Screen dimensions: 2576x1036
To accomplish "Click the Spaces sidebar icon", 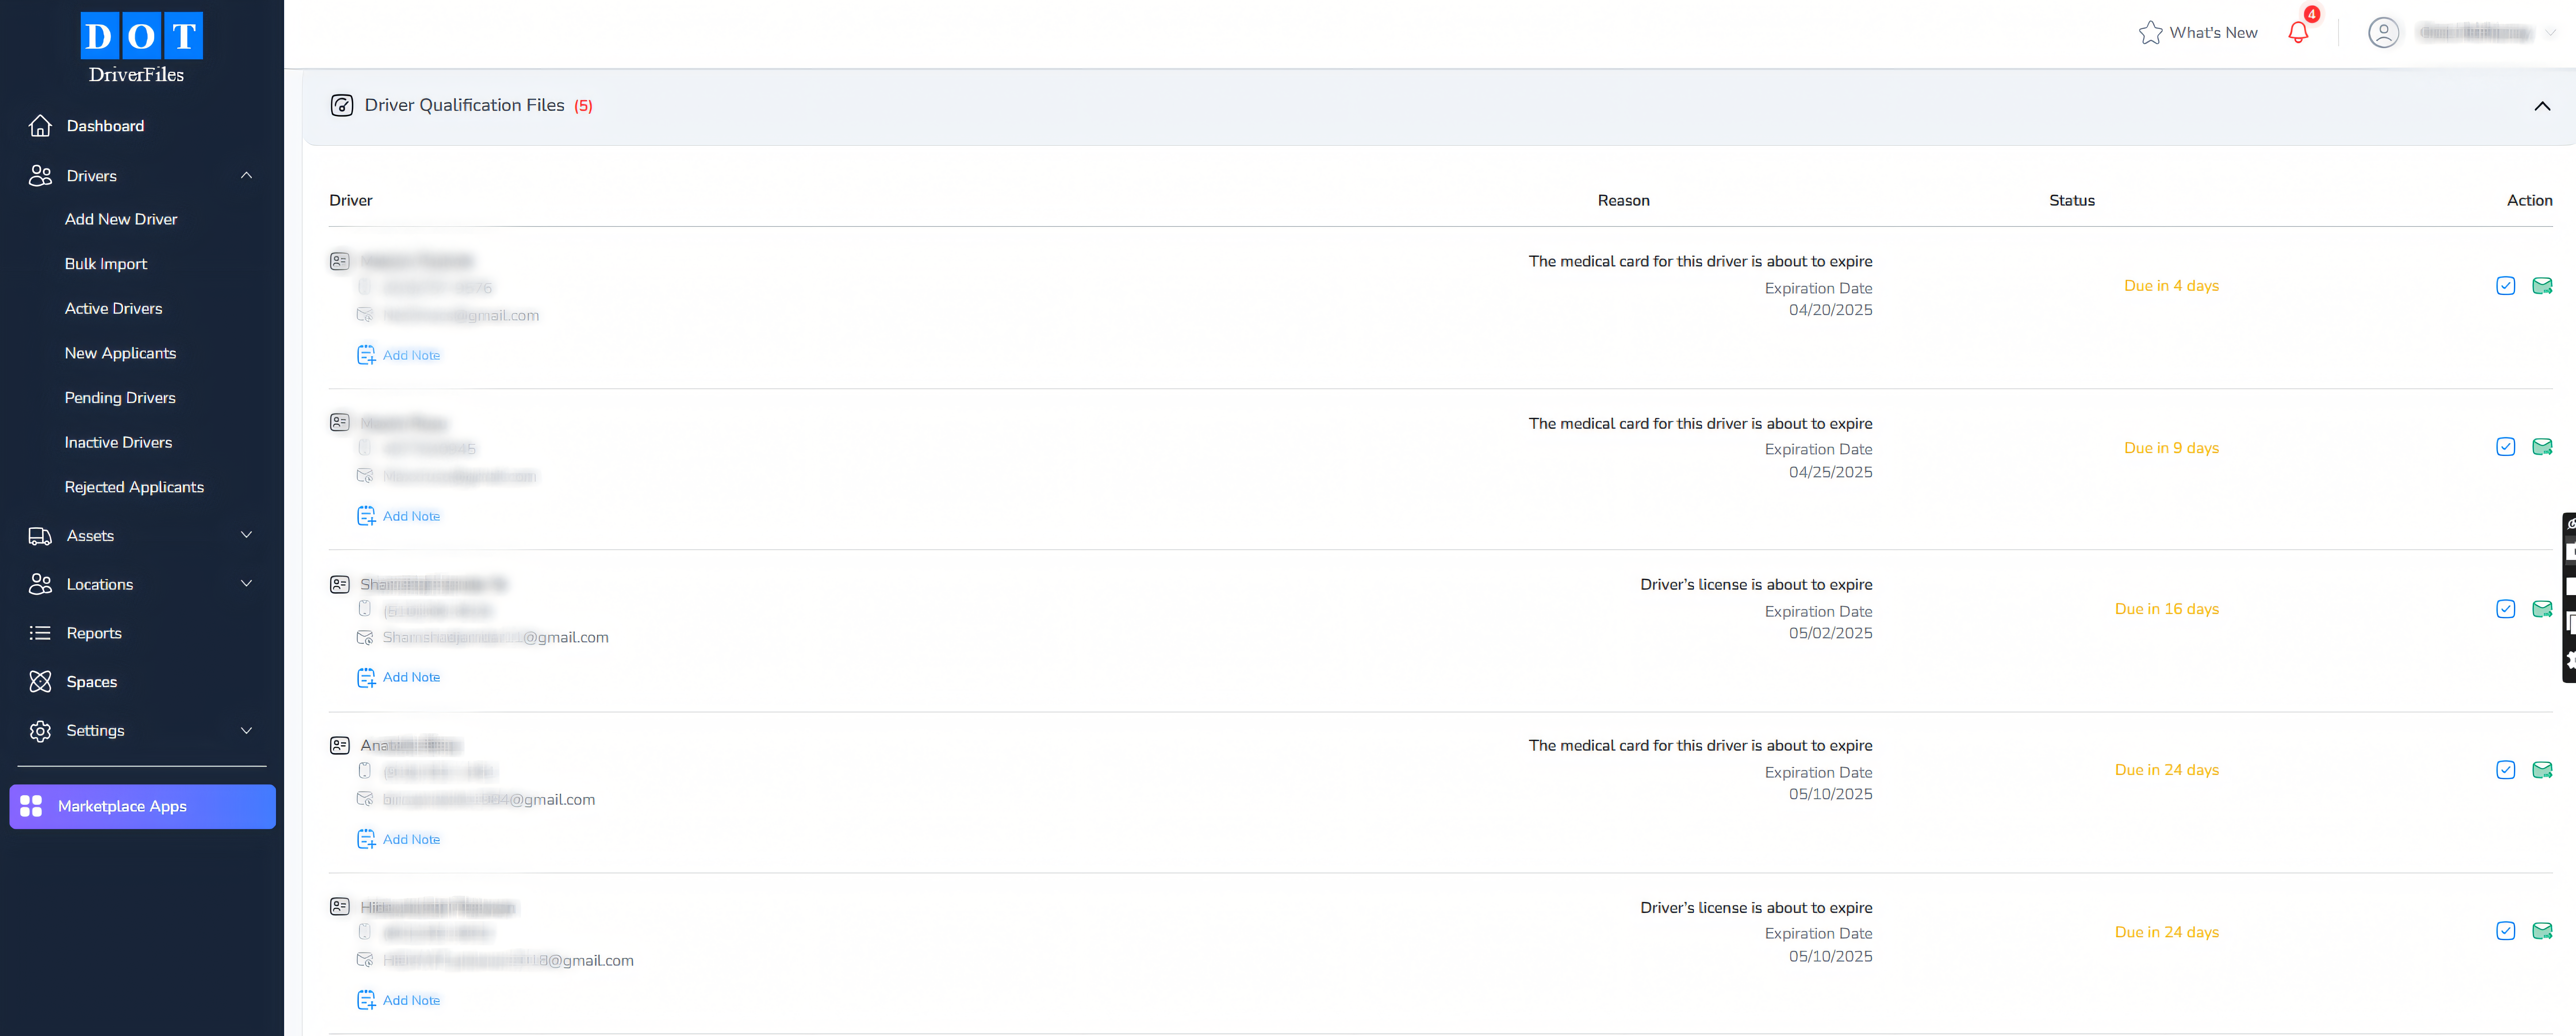I will 40,682.
